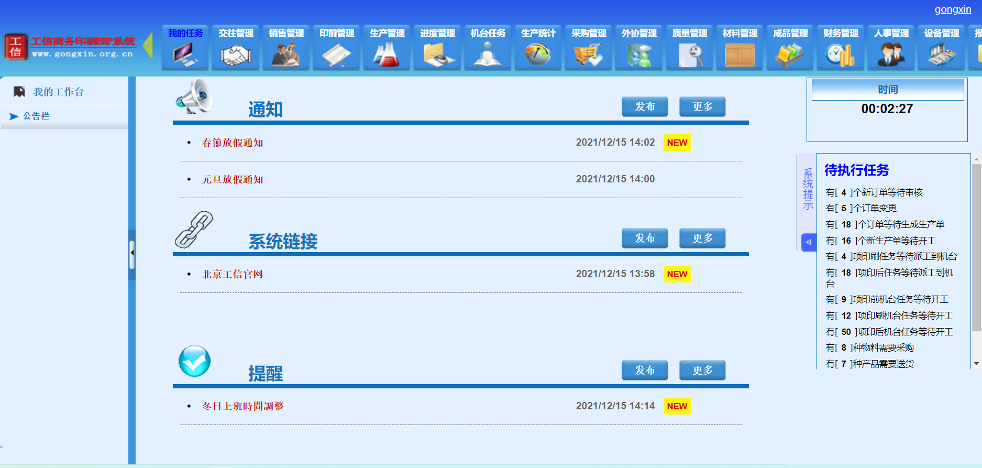The width and height of the screenshot is (982, 468).
Task: Click the 财务管理 clock and coins icon
Action: point(840,55)
